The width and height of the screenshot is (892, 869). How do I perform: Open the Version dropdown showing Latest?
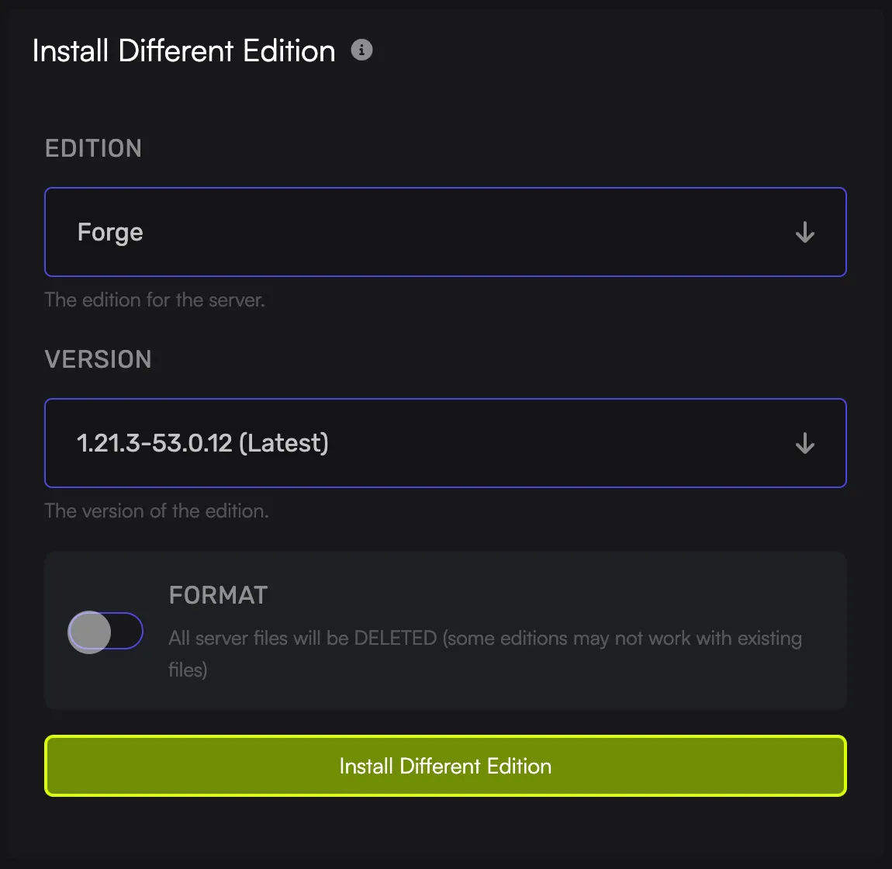445,443
